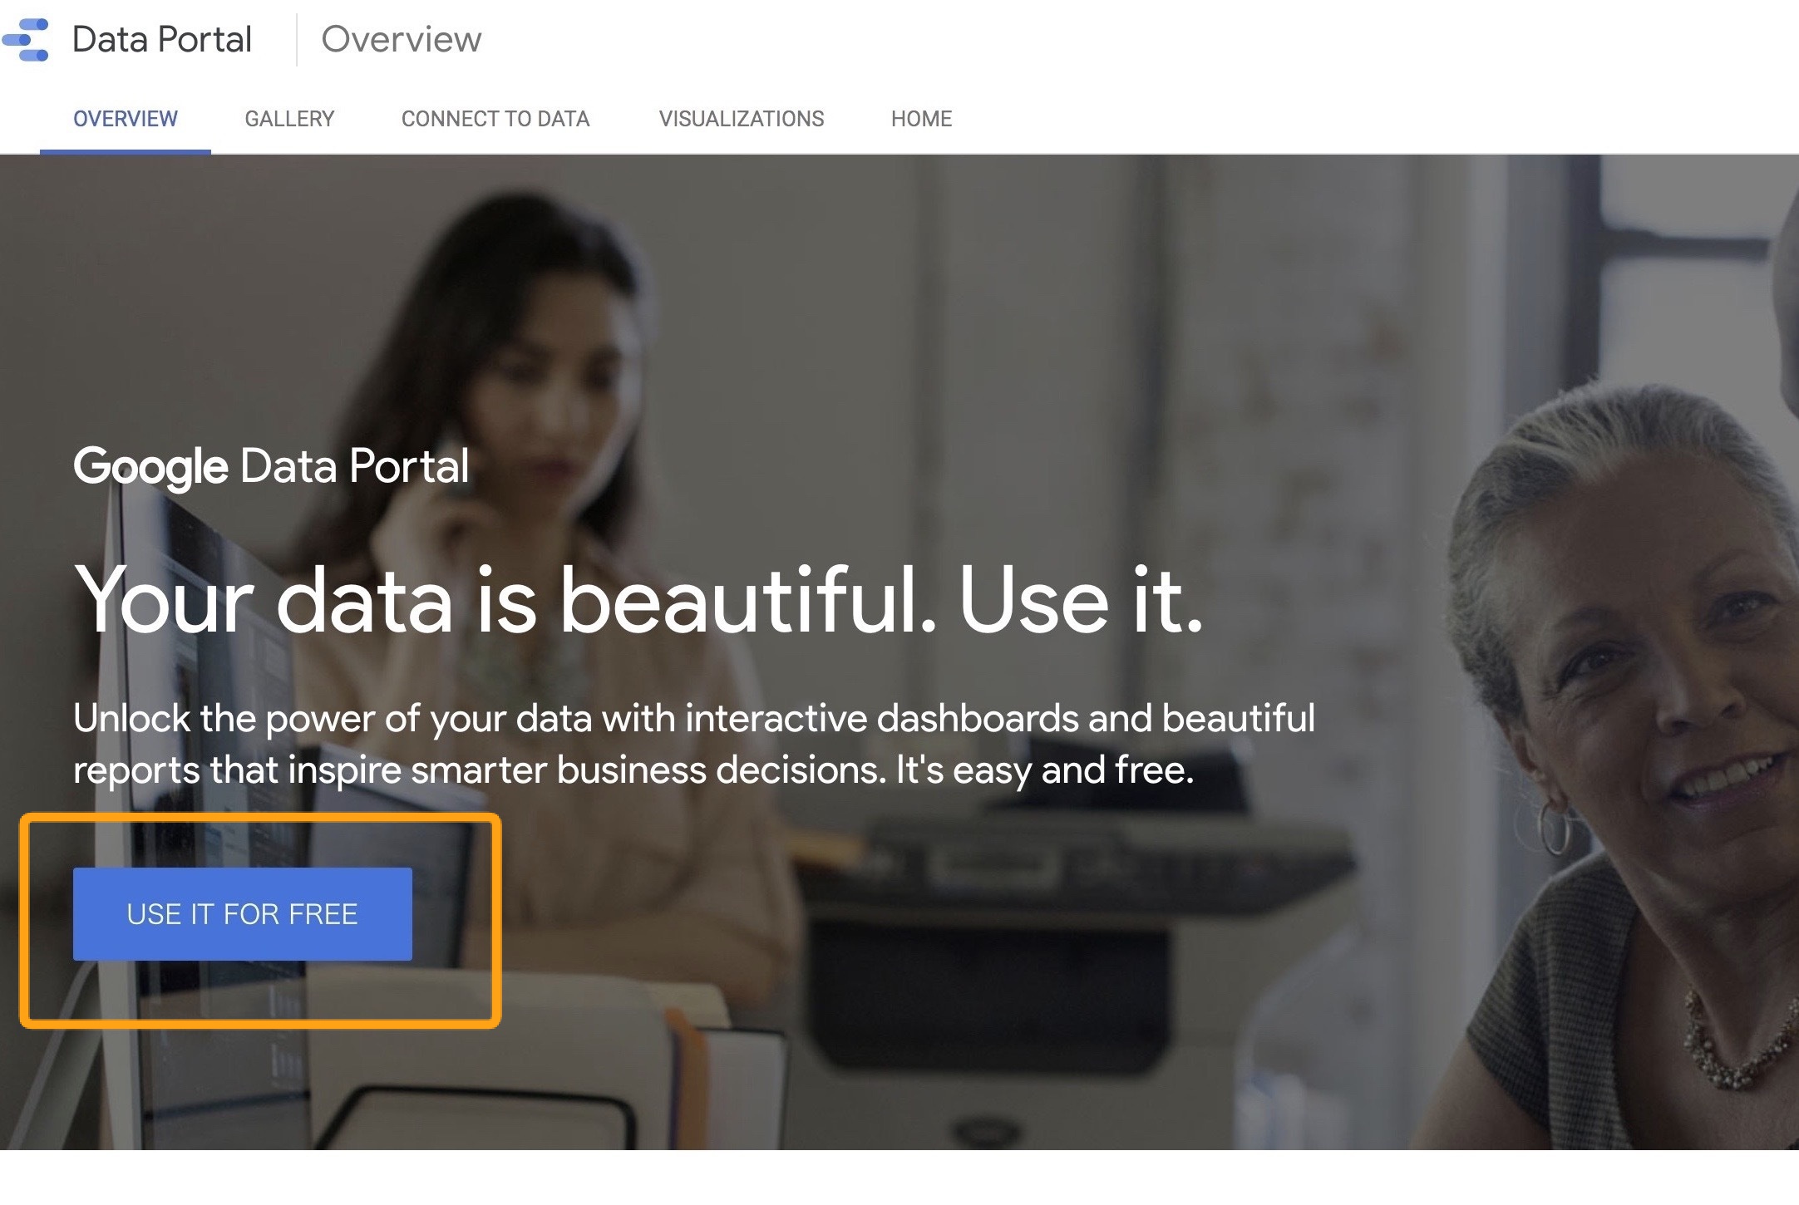Click the 'Your data is beautiful. Use it.' headline

coord(638,600)
